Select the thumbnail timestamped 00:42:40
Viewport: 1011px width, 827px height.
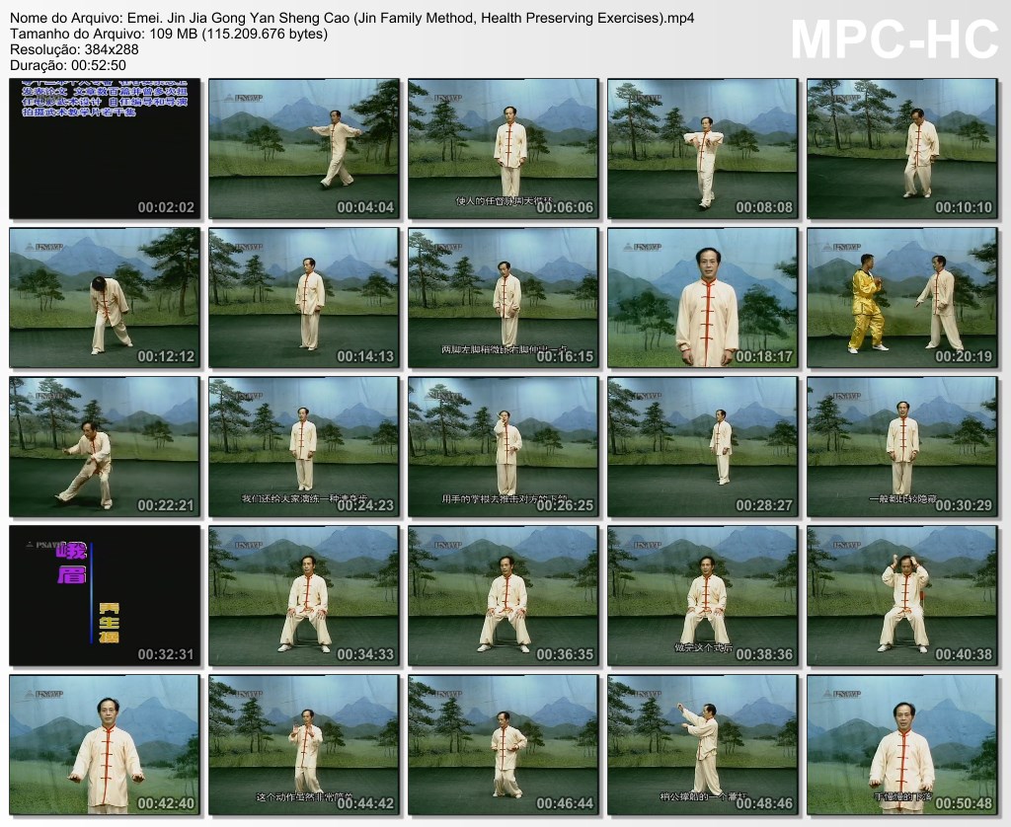tap(105, 744)
